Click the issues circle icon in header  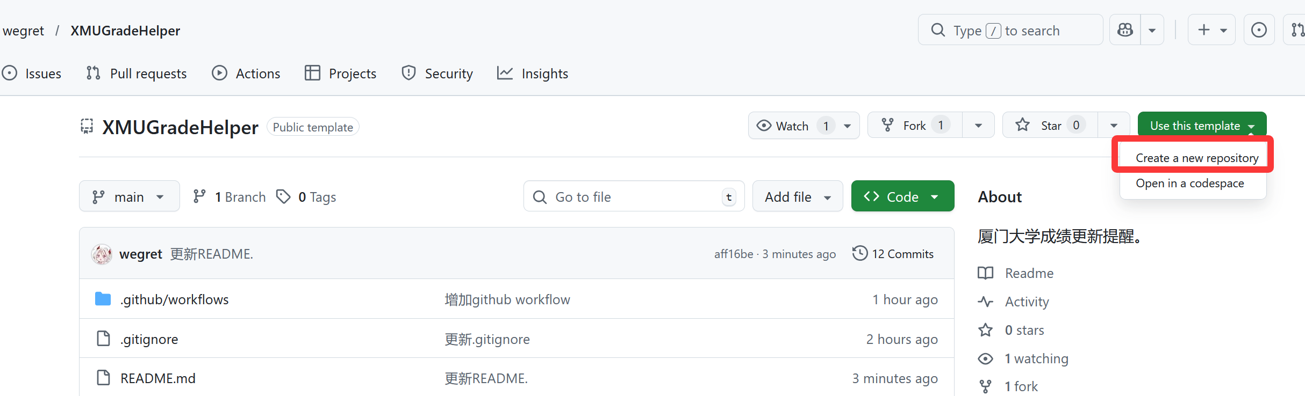point(1259,30)
